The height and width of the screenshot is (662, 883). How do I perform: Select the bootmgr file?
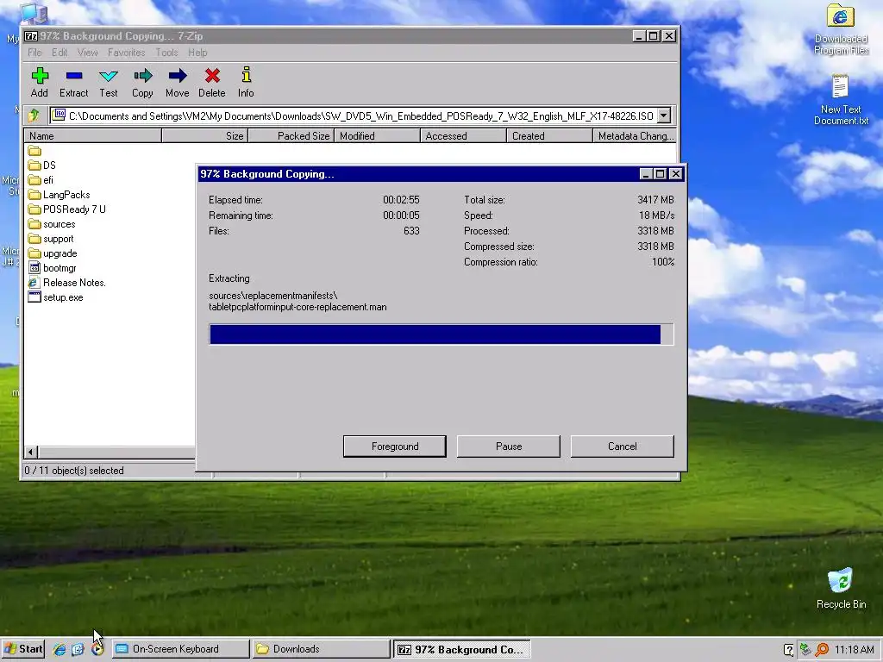[x=52, y=268]
